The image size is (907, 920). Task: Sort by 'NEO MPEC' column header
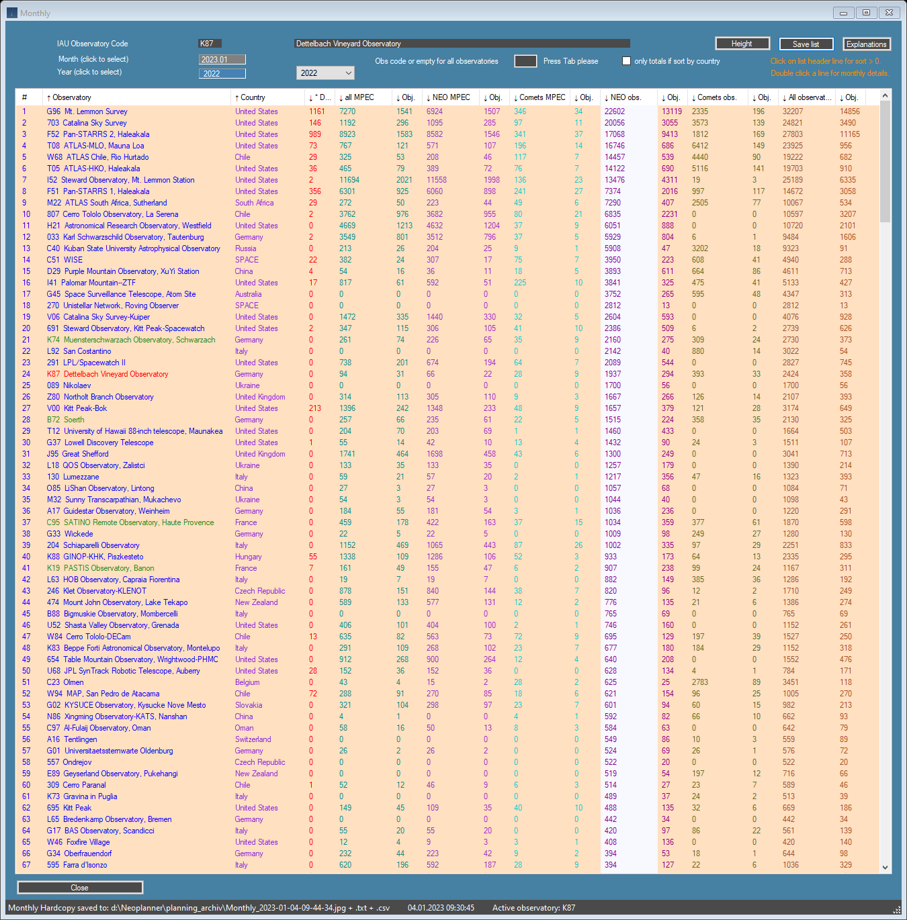pyautogui.click(x=450, y=97)
